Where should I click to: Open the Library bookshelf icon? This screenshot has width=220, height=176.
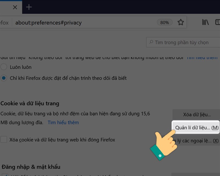point(205,22)
